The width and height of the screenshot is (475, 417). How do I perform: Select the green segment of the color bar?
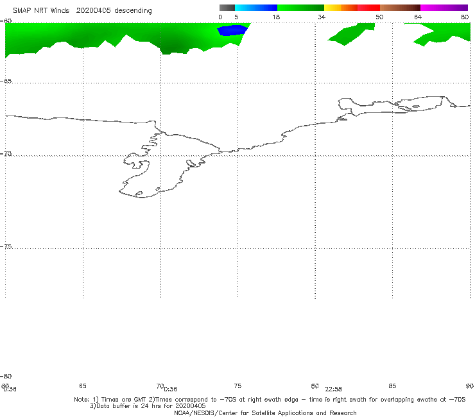pos(300,8)
